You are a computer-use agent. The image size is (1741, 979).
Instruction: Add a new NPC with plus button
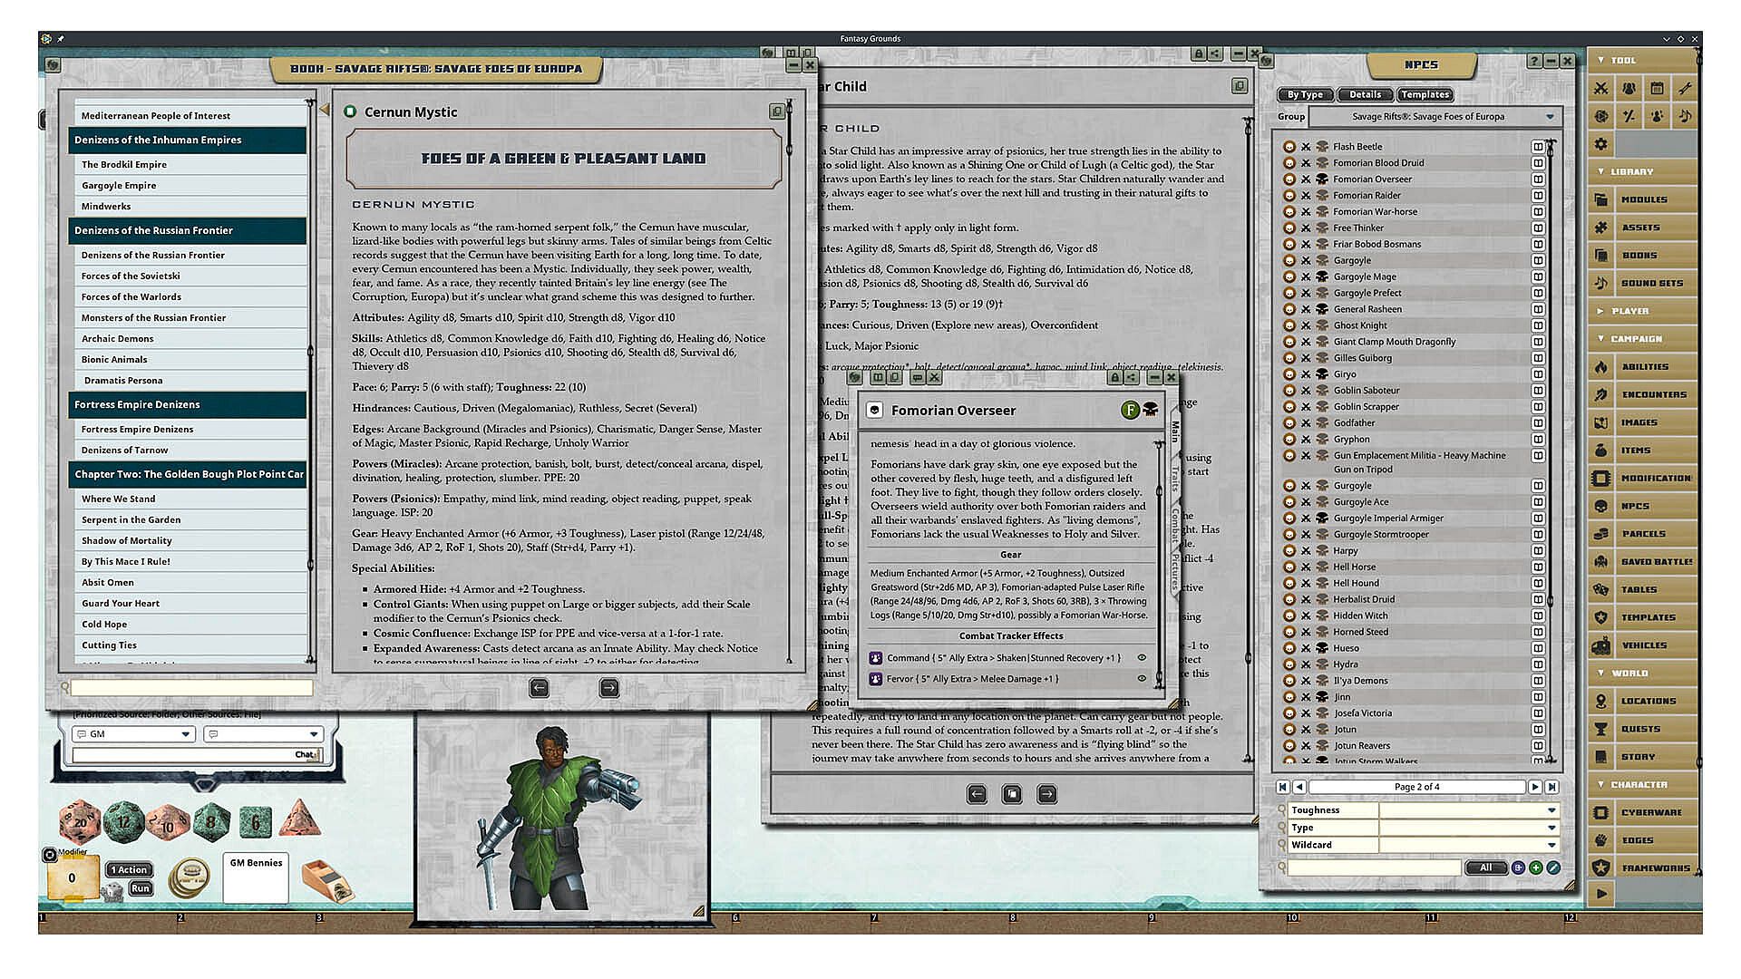[x=1535, y=868]
